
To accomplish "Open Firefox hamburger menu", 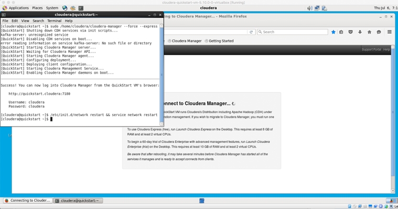I will 390,32.
